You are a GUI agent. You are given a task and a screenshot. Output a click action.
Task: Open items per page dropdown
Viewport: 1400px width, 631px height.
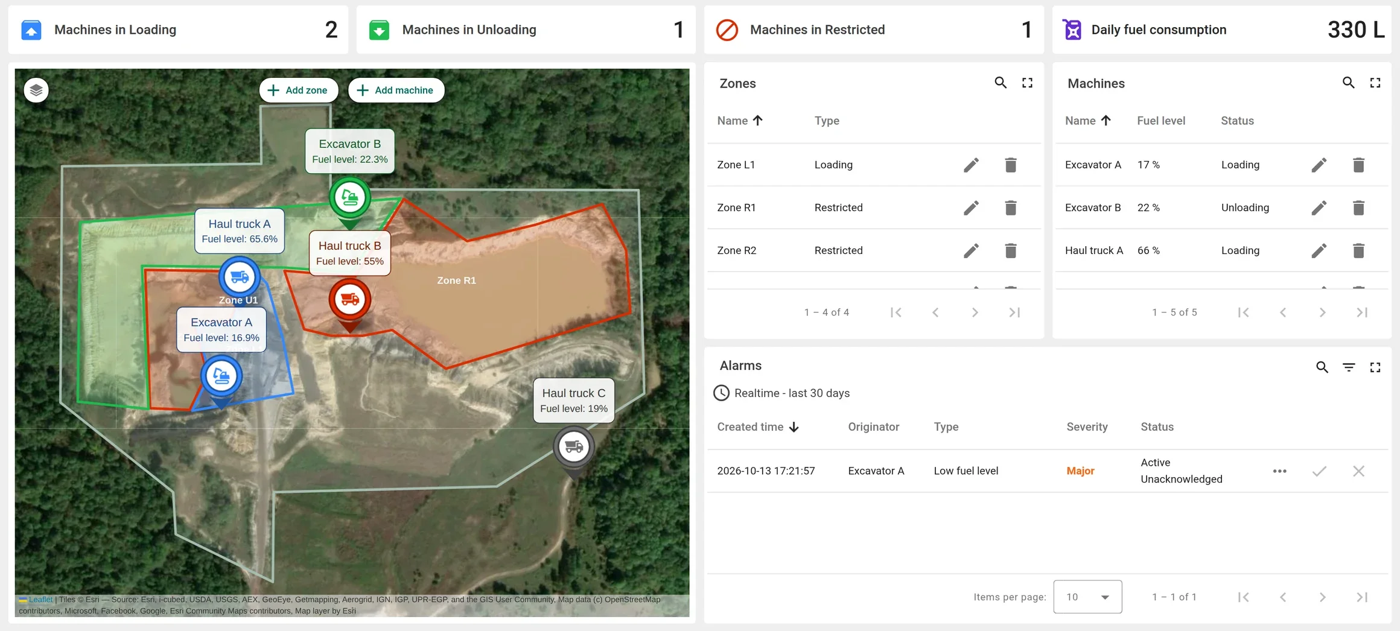(x=1087, y=597)
